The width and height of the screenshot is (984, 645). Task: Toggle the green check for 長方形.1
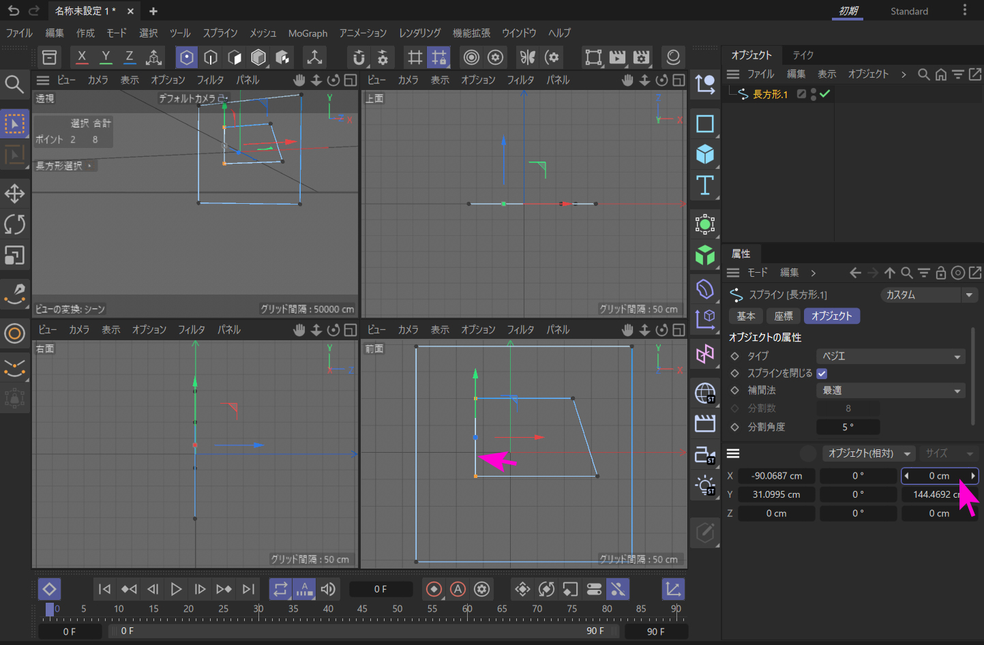[825, 94]
